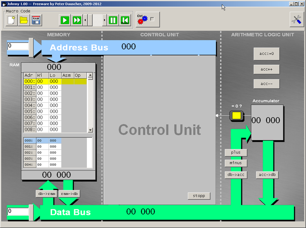Click the Ctrl gears control unit icon
306x228 pixels.
click(x=142, y=20)
